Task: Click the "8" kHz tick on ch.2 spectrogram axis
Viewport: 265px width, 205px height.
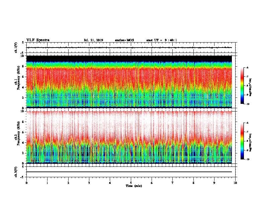Action: click(23, 122)
